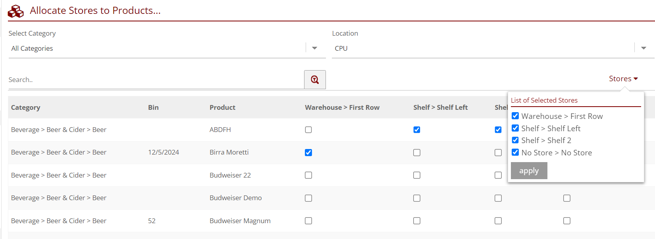Uncheck Shelf Left for ABDFH
Image resolution: width=655 pixels, height=239 pixels.
click(x=417, y=130)
